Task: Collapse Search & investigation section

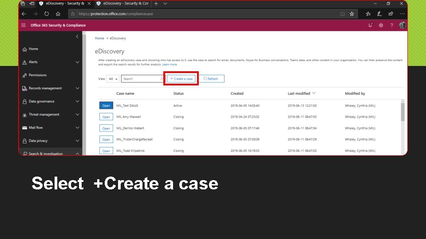Action: pos(77,154)
